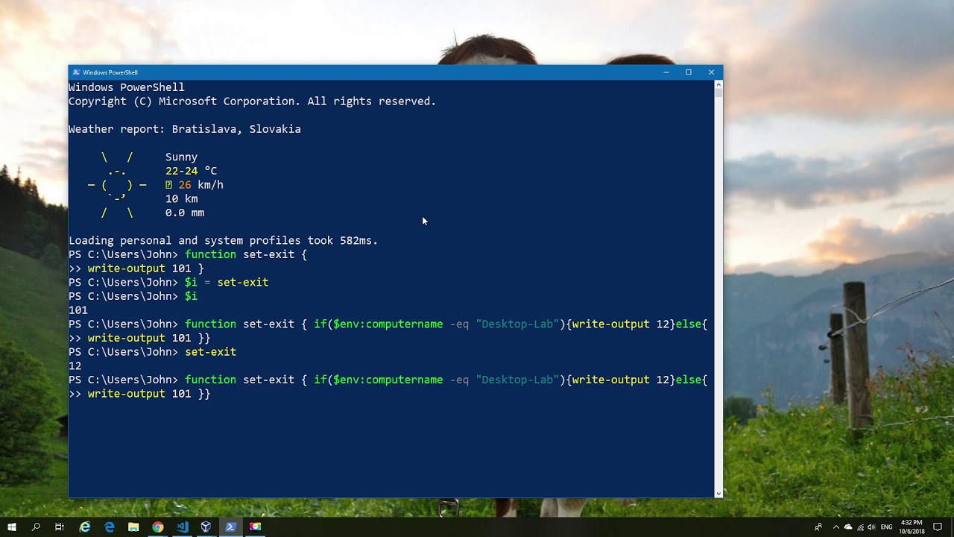Click the PowerShell vertical scrollbar thumb
Screen dimensions: 954x537
click(718, 93)
